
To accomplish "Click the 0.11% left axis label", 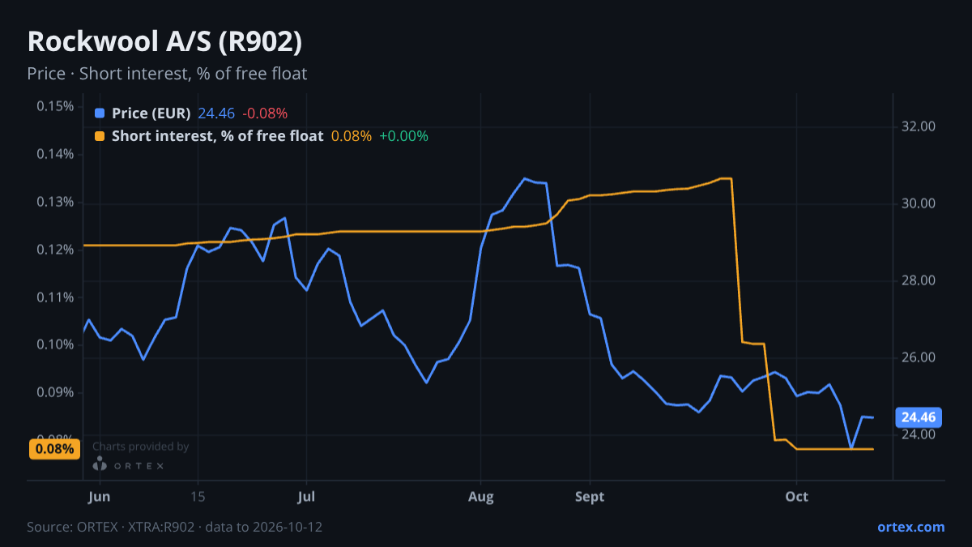I will 55,297.
